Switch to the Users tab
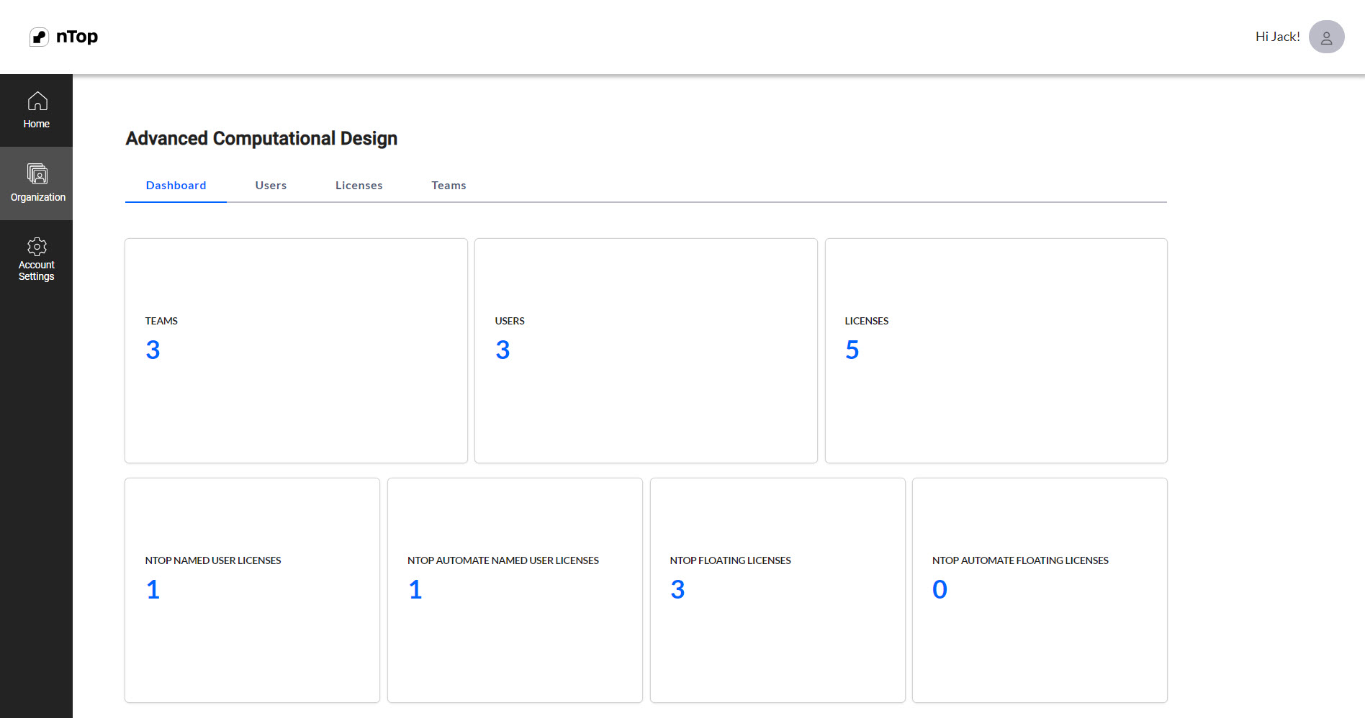 (271, 186)
